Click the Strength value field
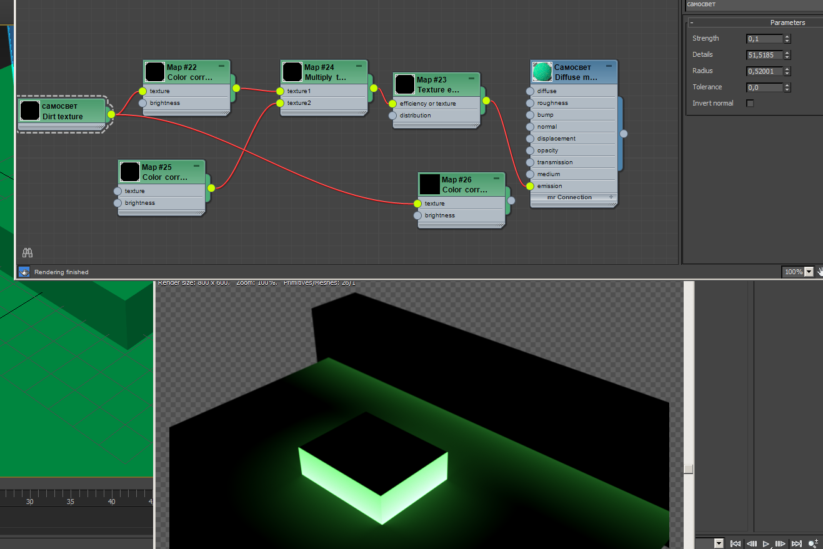 (765, 39)
